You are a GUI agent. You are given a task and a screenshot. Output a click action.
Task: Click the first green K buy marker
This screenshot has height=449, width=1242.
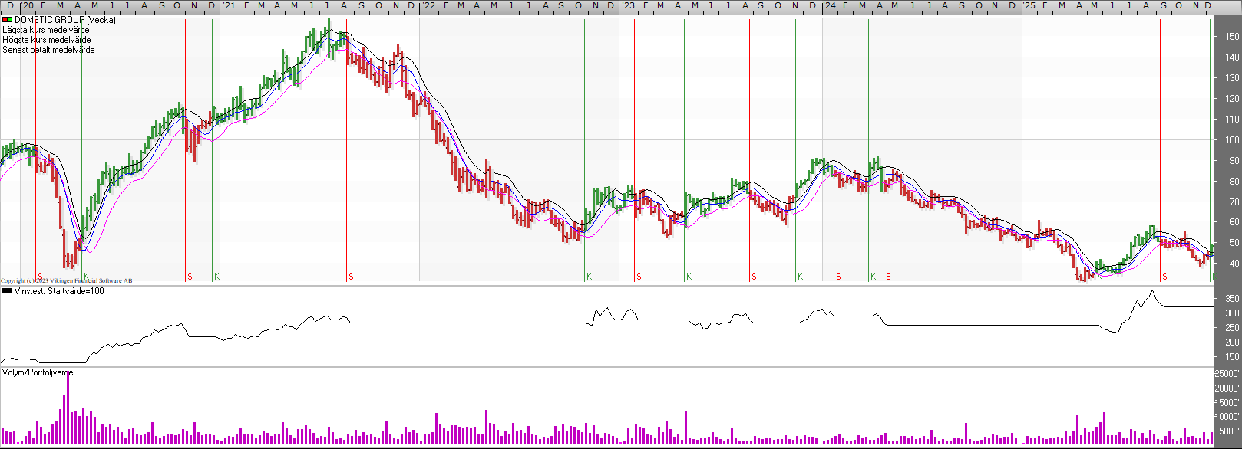click(x=86, y=276)
